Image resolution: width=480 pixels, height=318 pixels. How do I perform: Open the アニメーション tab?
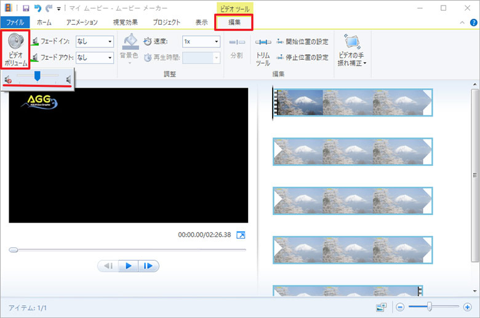click(x=82, y=22)
